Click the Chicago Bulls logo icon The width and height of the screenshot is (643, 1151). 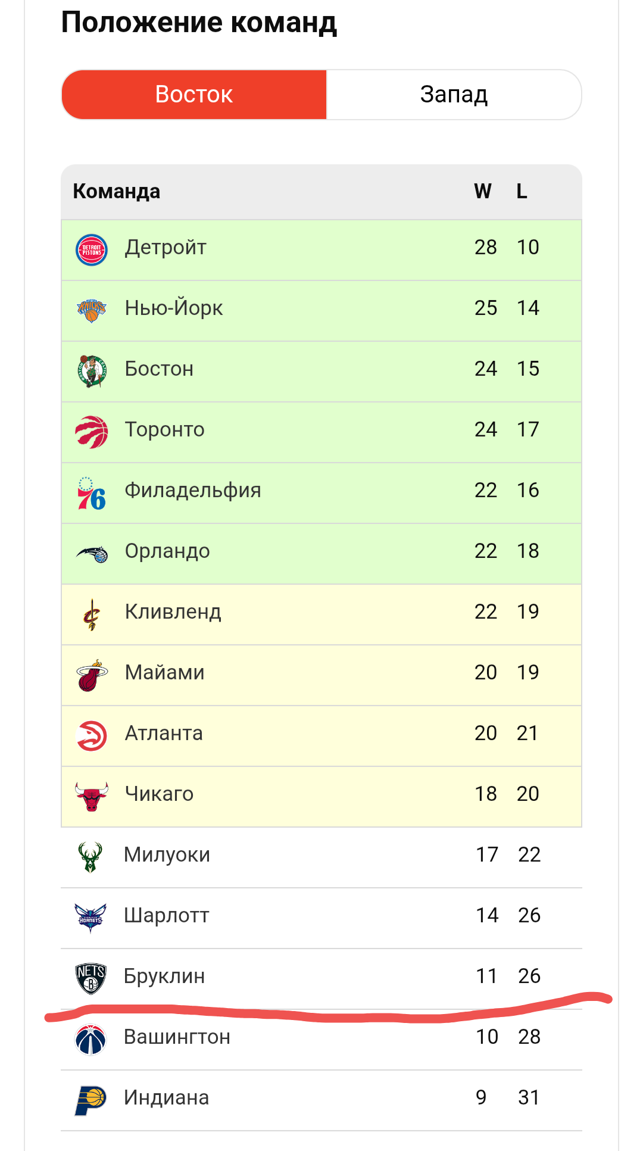[x=92, y=797]
